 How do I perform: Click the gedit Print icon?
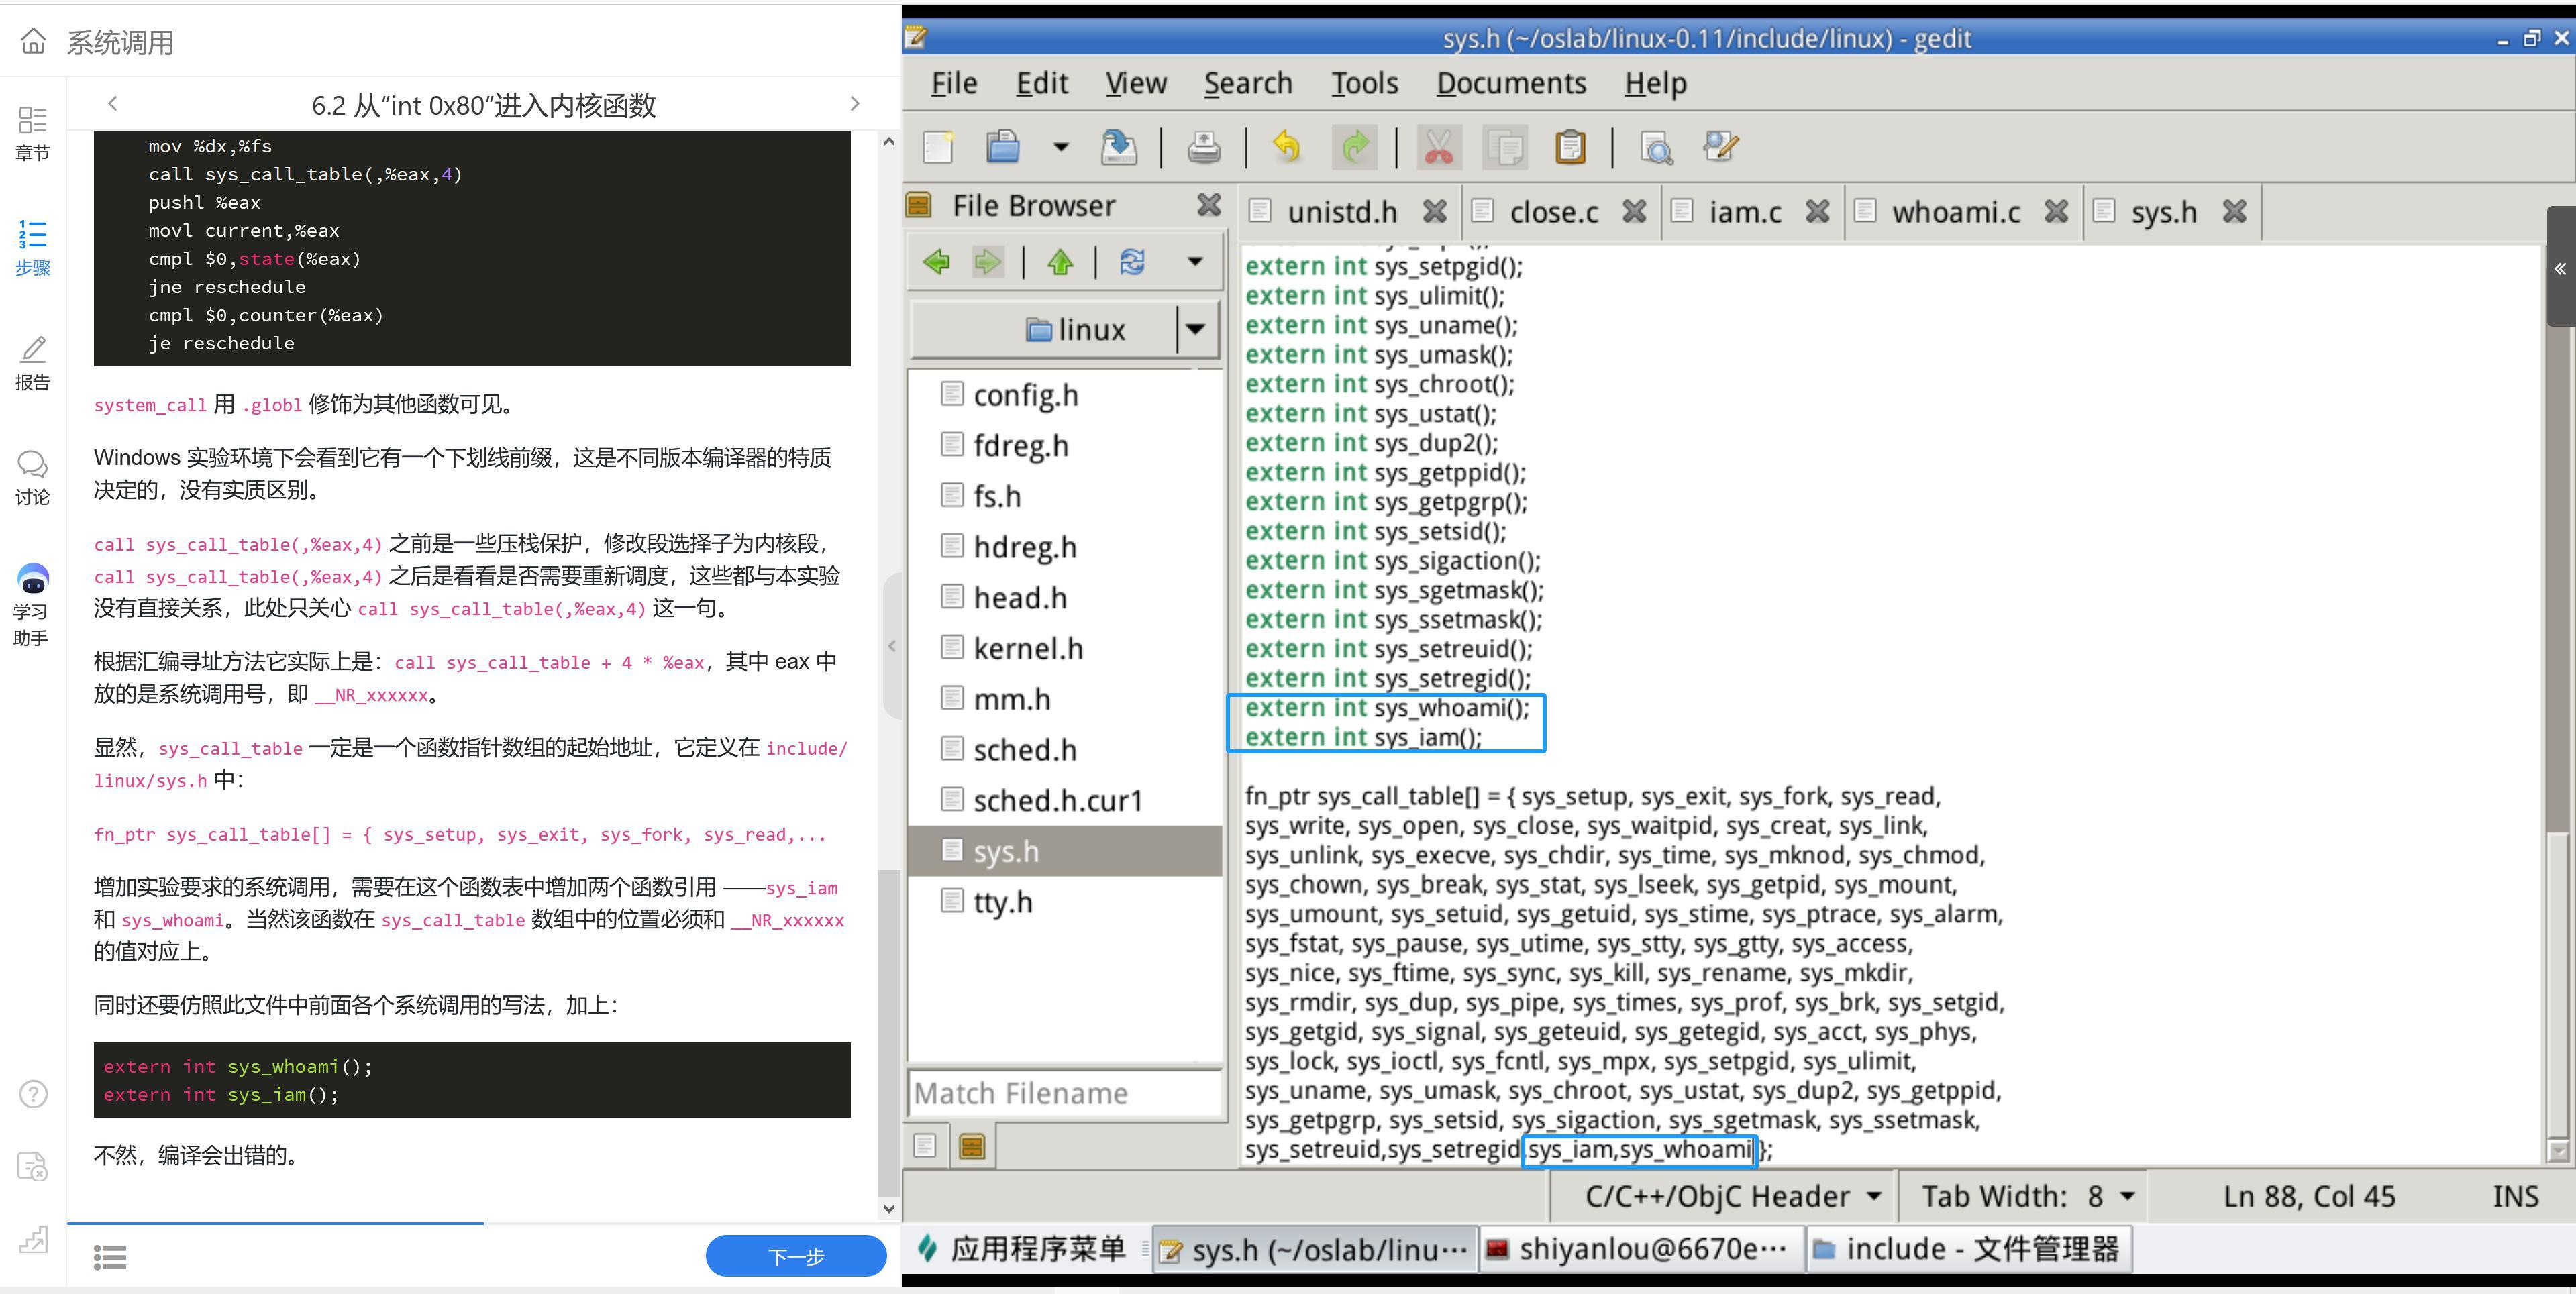click(x=1203, y=148)
